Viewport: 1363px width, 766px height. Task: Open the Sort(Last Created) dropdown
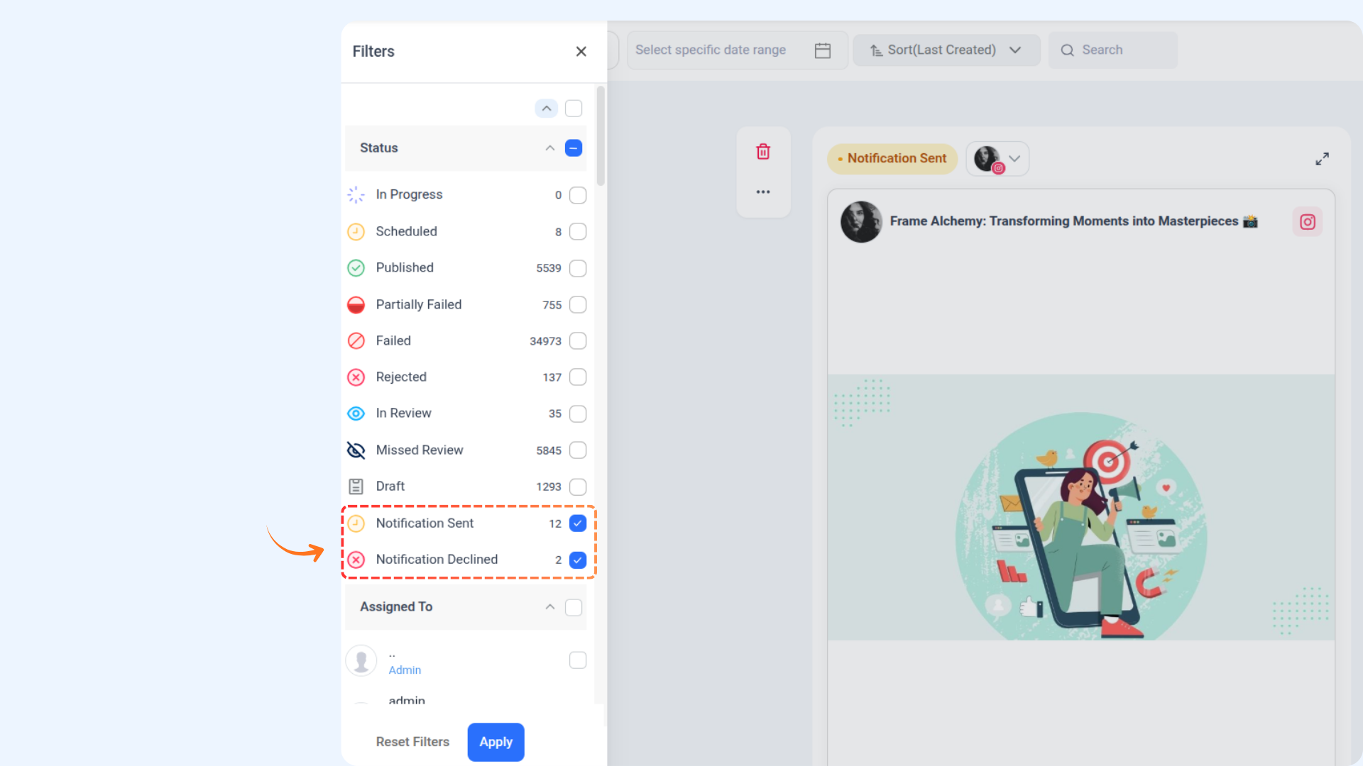[946, 50]
